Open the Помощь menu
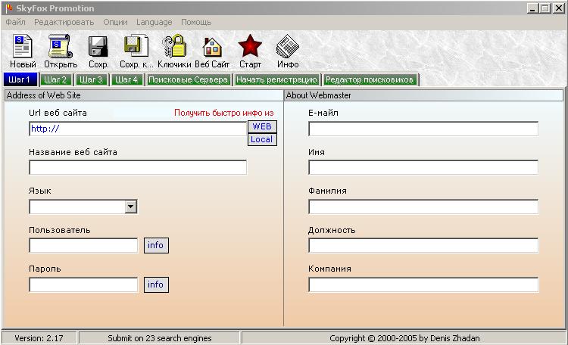Image resolution: width=568 pixels, height=345 pixels. (x=196, y=22)
